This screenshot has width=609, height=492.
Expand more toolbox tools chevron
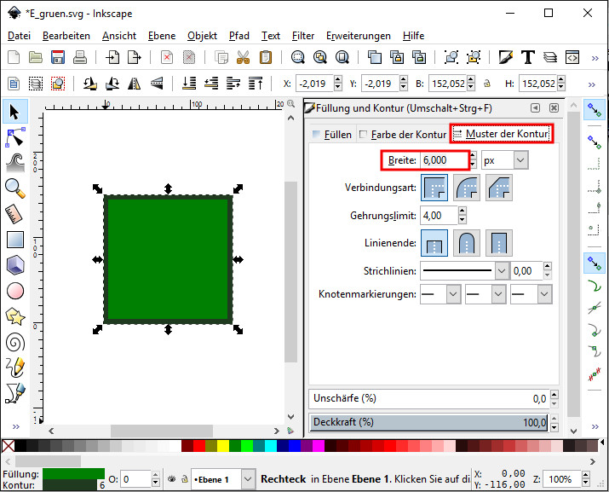coord(16,426)
